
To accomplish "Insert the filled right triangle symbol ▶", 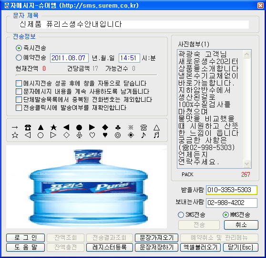I will [x=92, y=127].
